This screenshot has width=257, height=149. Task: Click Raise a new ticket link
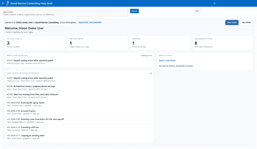pyautogui.click(x=167, y=61)
